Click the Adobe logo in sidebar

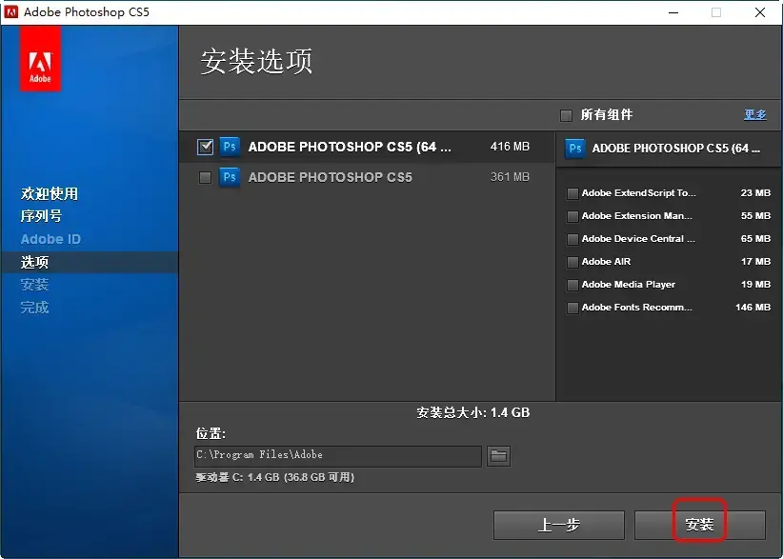(x=40, y=59)
